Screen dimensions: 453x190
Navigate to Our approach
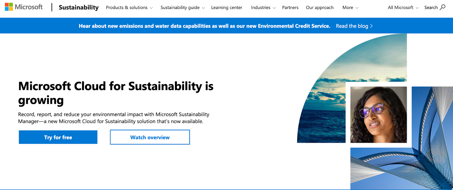(320, 8)
